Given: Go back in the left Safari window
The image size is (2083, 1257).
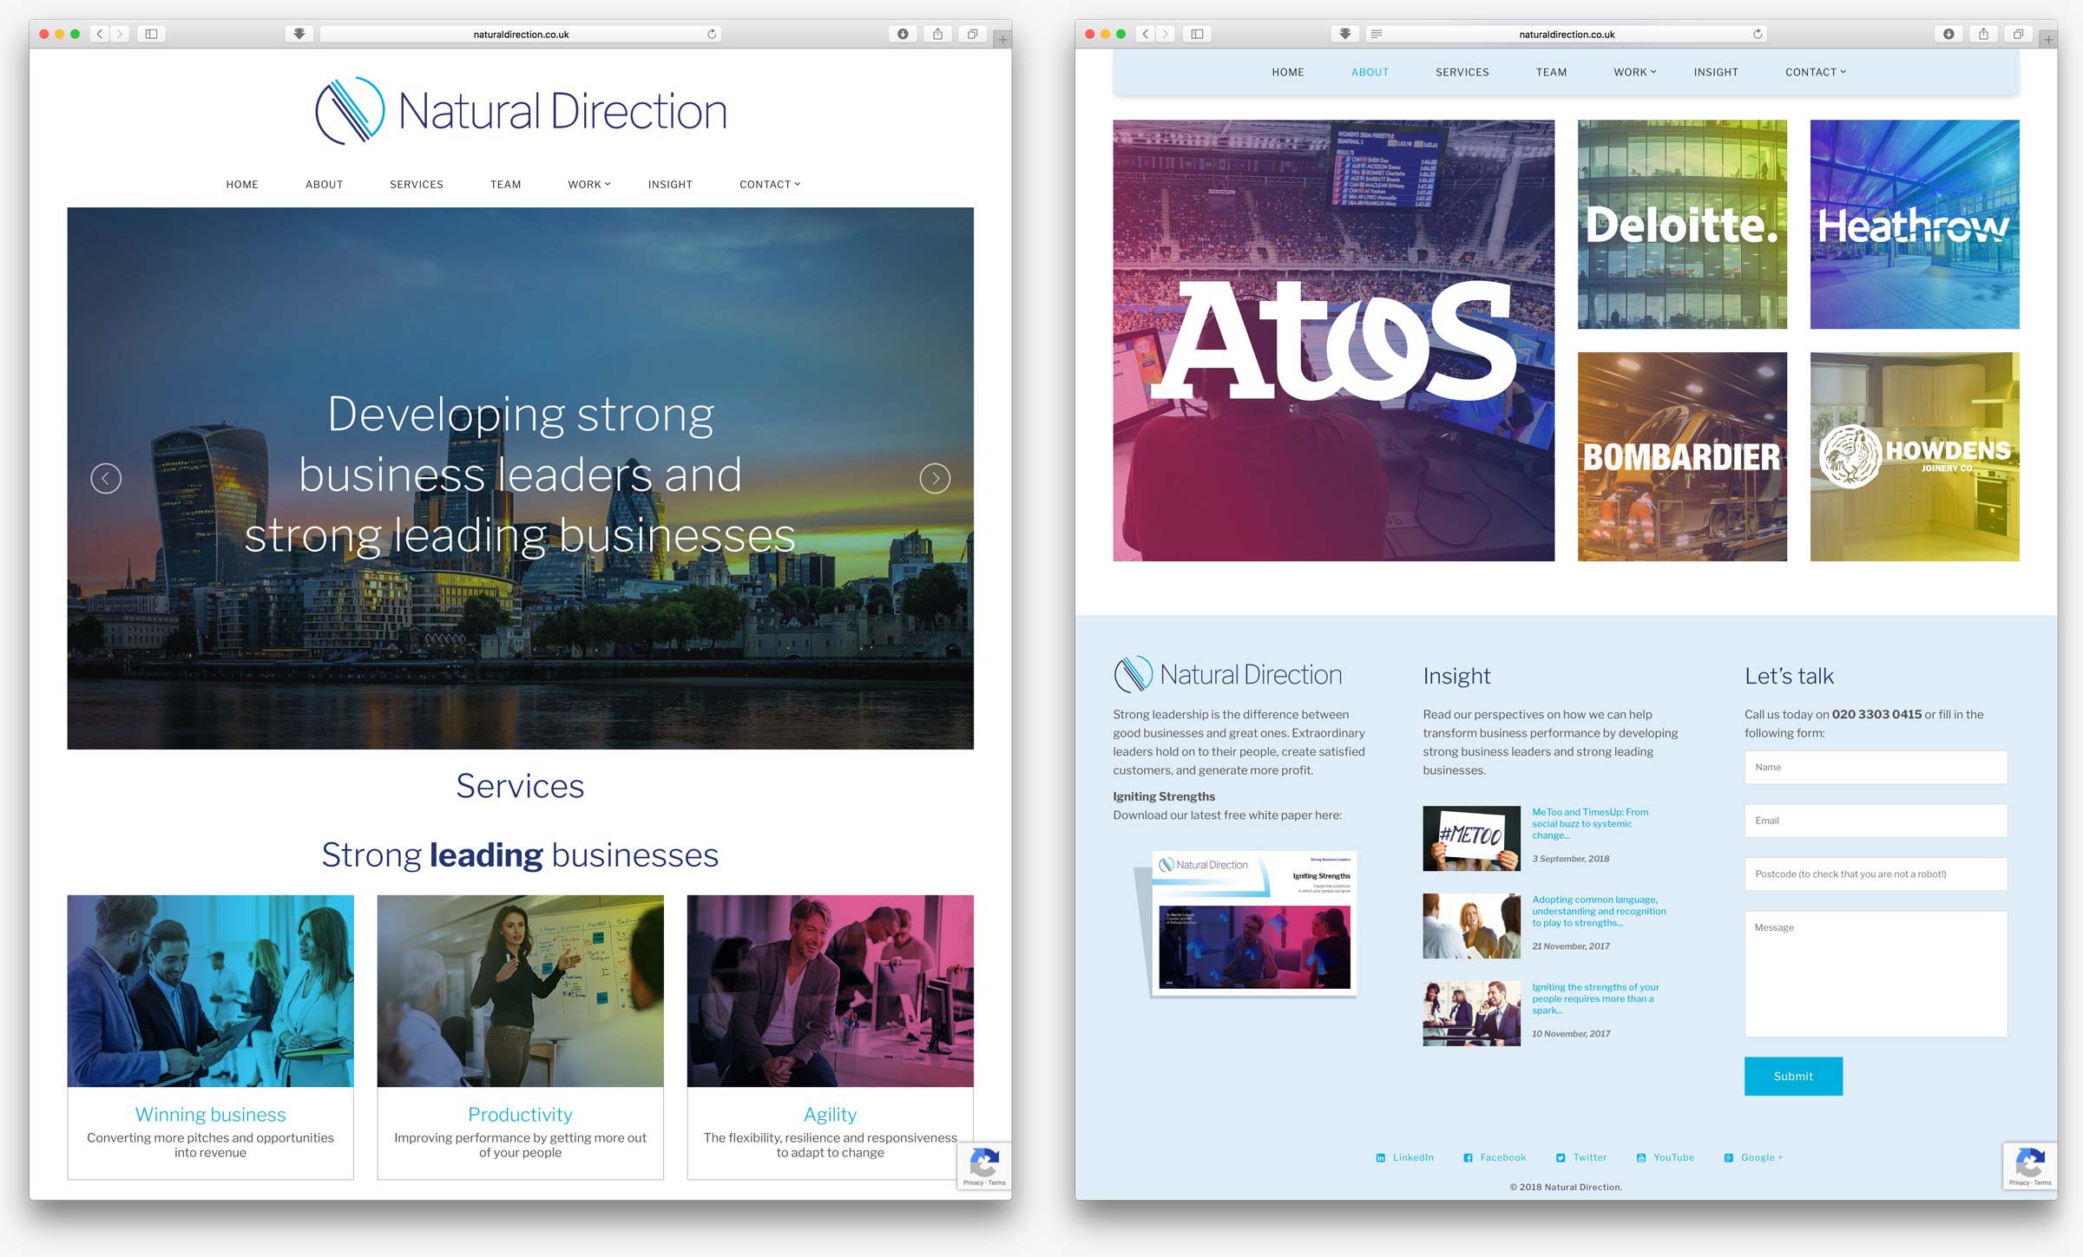Looking at the screenshot, I should [x=100, y=34].
